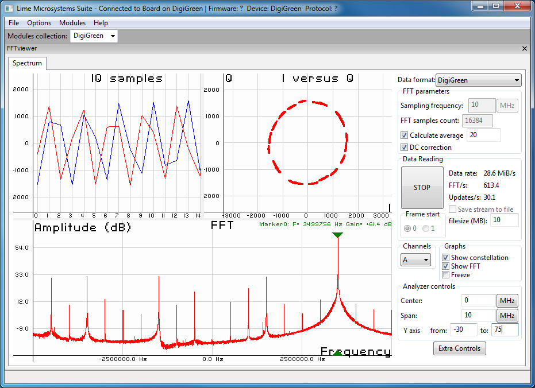Enable Save stream to file checkbox

point(452,209)
